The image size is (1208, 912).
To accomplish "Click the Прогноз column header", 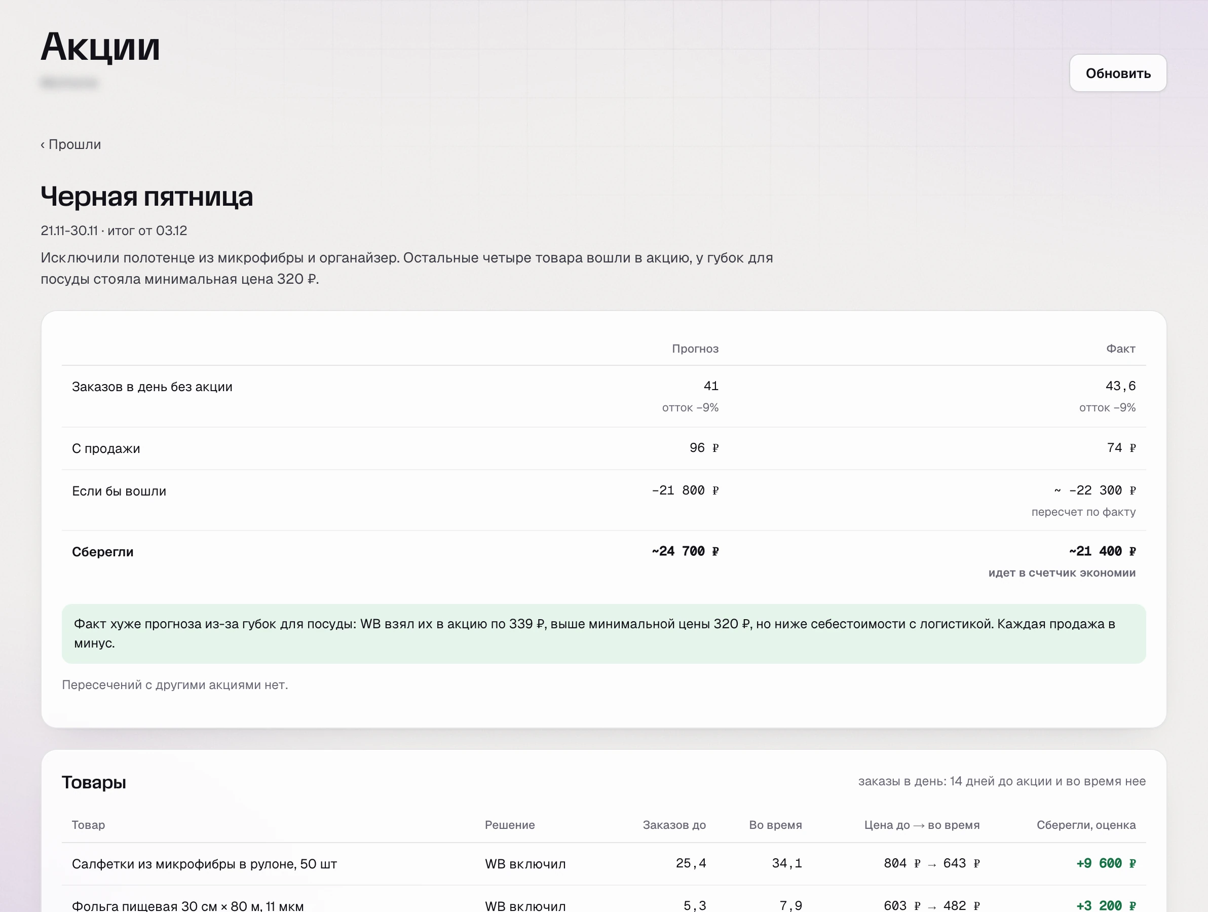I will (695, 349).
